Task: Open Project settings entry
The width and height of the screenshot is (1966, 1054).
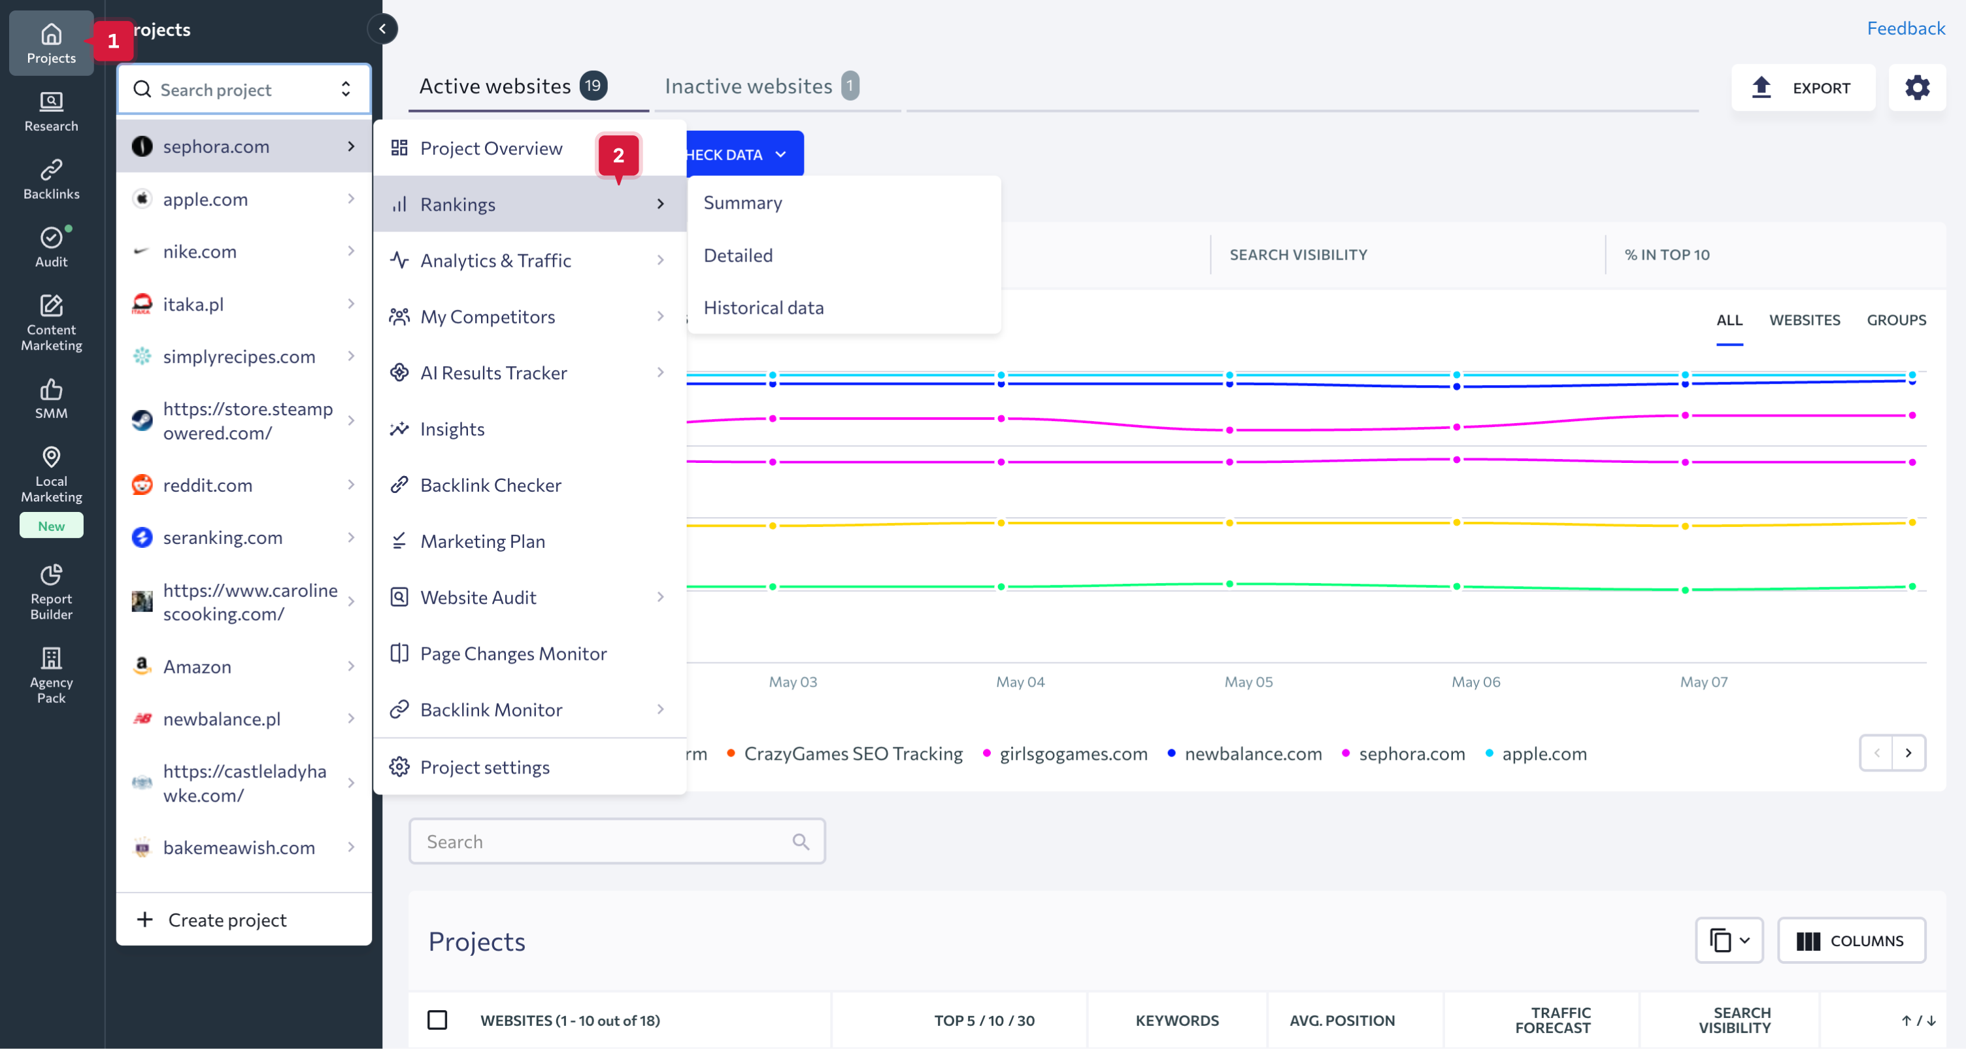Action: click(529, 767)
